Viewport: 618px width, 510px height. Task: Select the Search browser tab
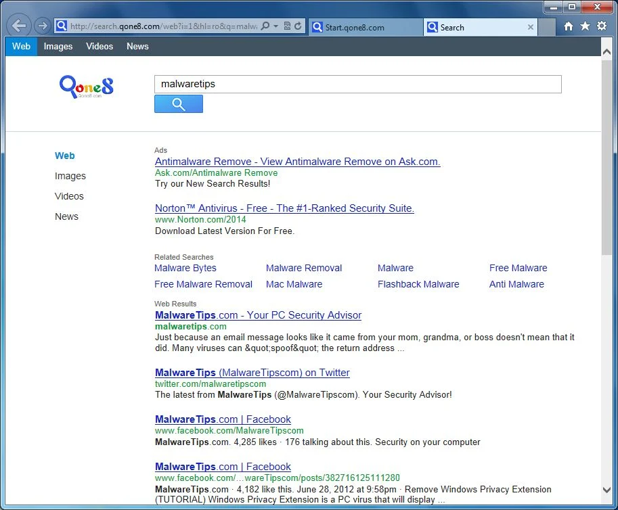tap(481, 27)
